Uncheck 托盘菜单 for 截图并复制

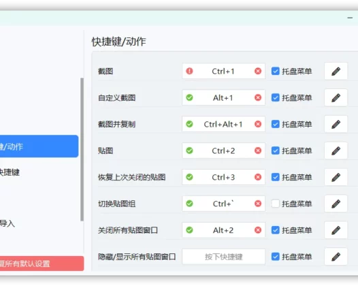[276, 124]
